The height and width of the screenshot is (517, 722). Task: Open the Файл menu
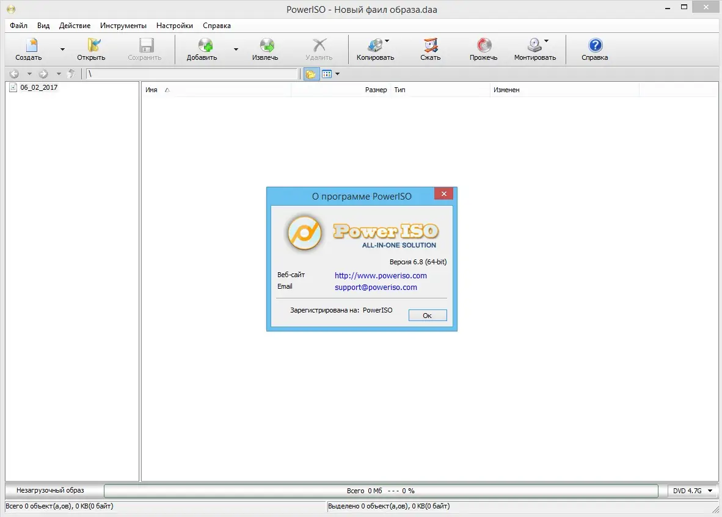pyautogui.click(x=19, y=26)
